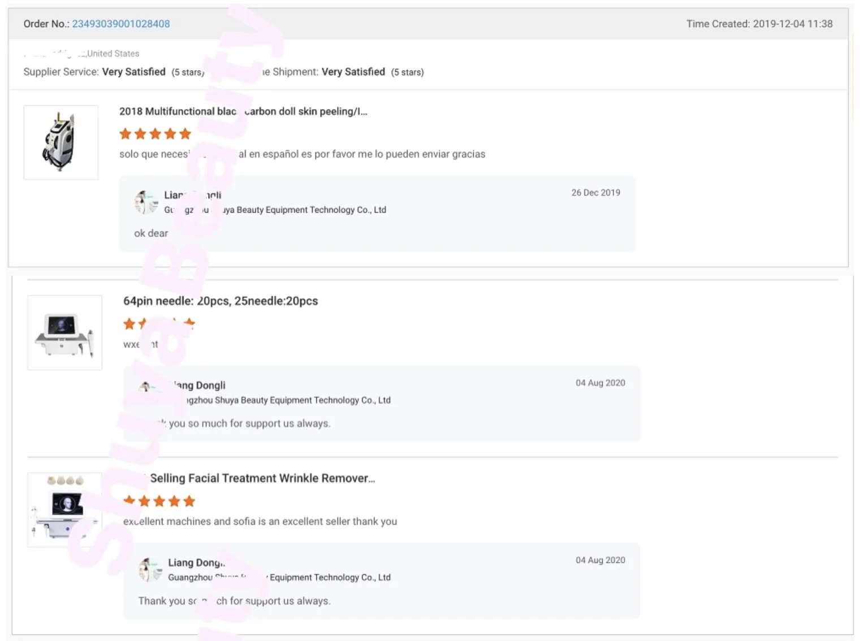Click the five-star rating under carbon doll product

tap(155, 134)
